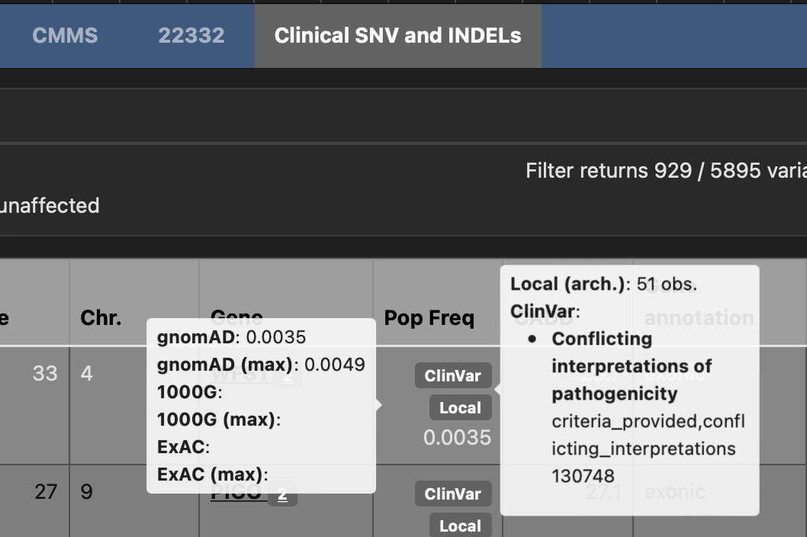Open the "2" badge beside the PICO gene
The image size is (807, 537).
click(x=282, y=494)
